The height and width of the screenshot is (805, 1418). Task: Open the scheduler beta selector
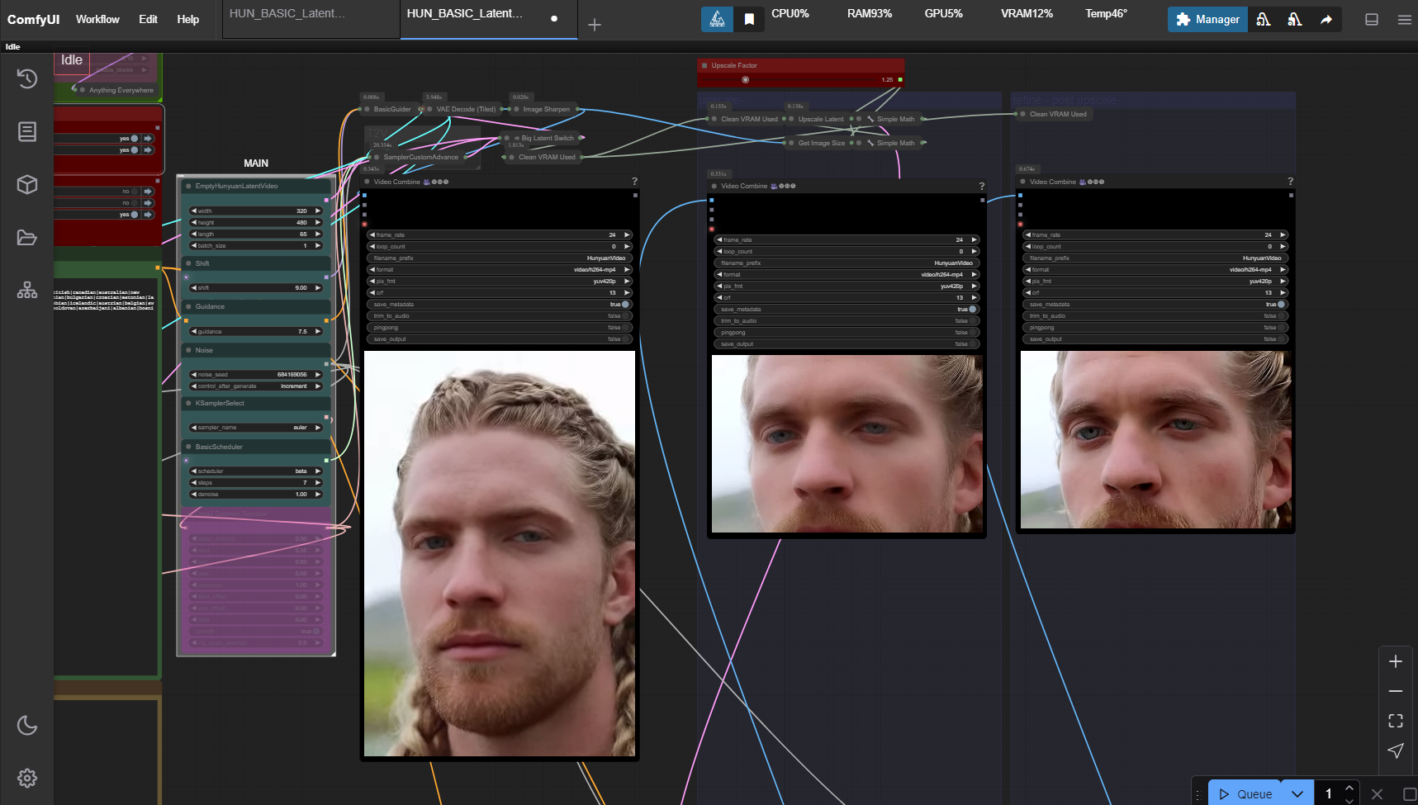click(256, 471)
